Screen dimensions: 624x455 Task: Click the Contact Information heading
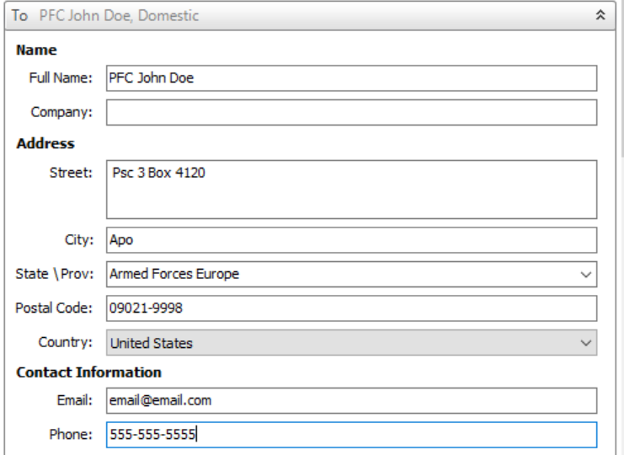[x=88, y=372]
